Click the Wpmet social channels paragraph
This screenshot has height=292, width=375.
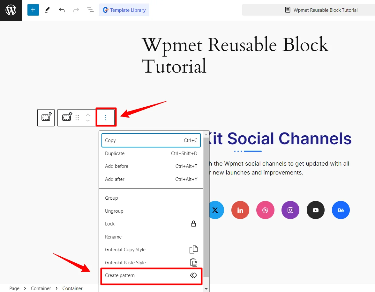click(279, 168)
